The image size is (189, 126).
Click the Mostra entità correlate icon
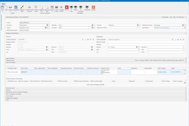[x=29, y=7]
